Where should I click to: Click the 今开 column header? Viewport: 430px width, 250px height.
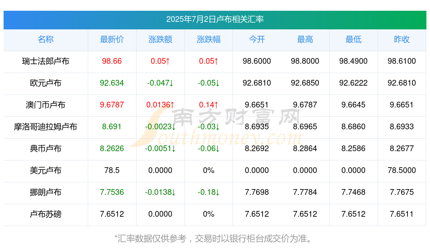coord(257,39)
